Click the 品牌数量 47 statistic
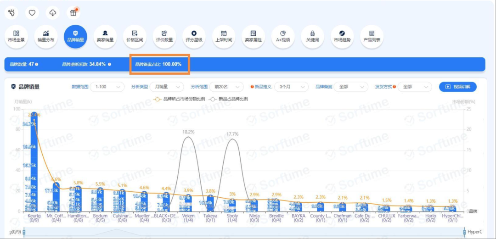Screen dimensions: 496x239 click(x=22, y=64)
